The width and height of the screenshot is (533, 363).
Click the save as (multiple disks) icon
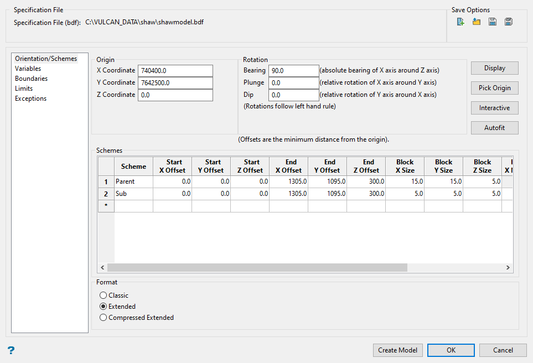508,22
